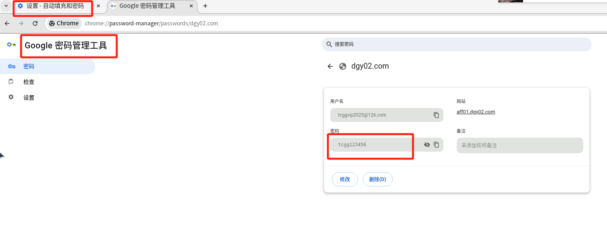
Task: Copy the username with its copy icon
Action: pyautogui.click(x=436, y=115)
